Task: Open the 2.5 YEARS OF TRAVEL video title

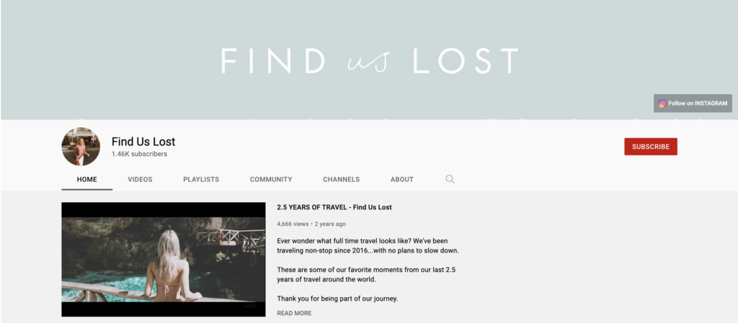Action: pos(334,207)
